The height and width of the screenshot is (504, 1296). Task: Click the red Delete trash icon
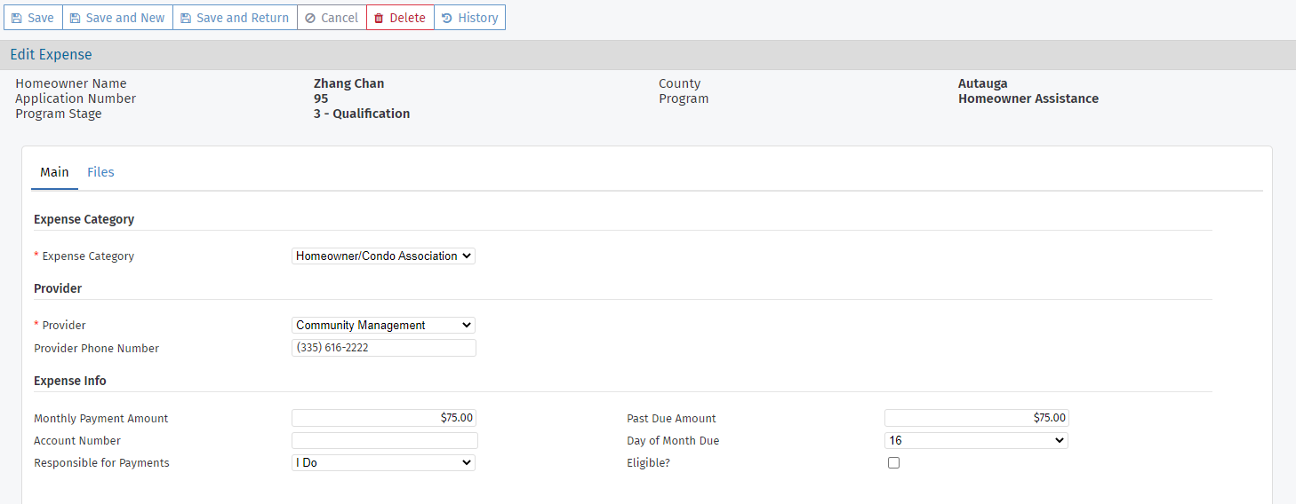(379, 18)
